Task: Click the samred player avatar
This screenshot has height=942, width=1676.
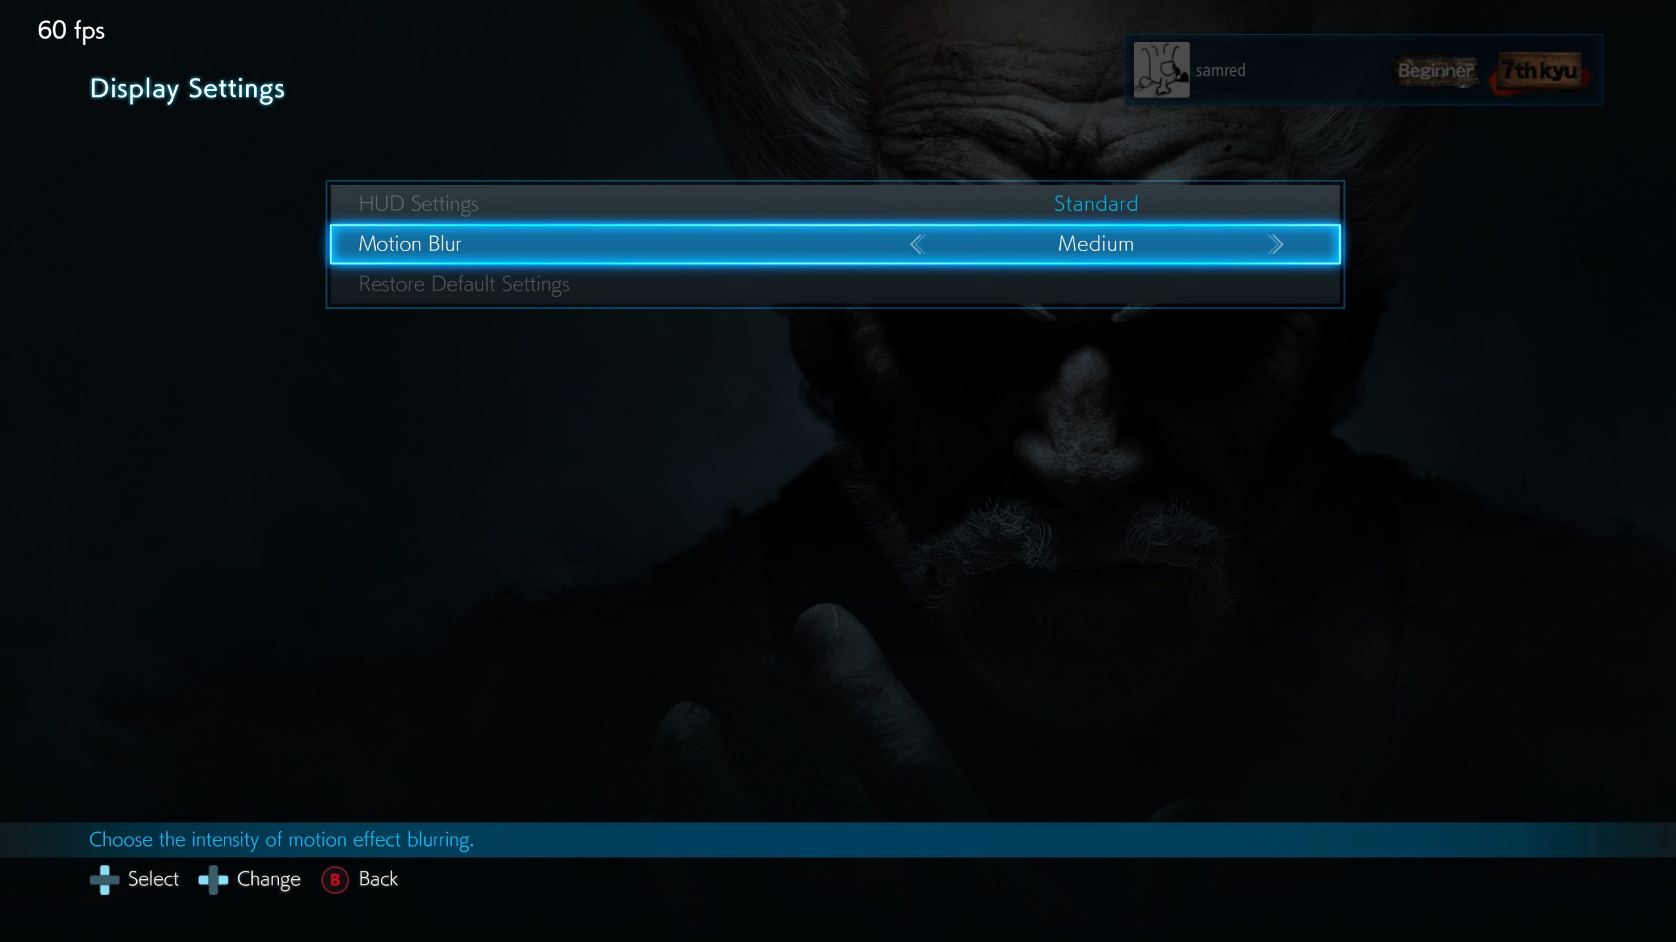Action: (x=1161, y=70)
